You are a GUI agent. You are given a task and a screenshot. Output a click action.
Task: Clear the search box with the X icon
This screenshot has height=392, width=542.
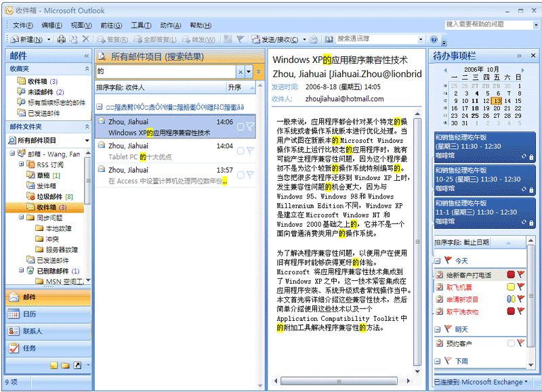[241, 71]
